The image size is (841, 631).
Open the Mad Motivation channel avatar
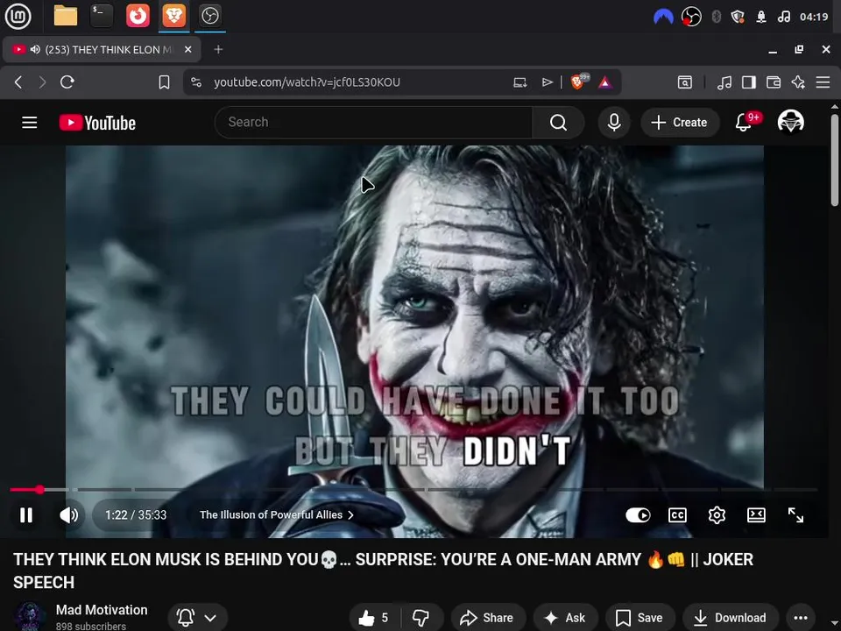pos(30,616)
